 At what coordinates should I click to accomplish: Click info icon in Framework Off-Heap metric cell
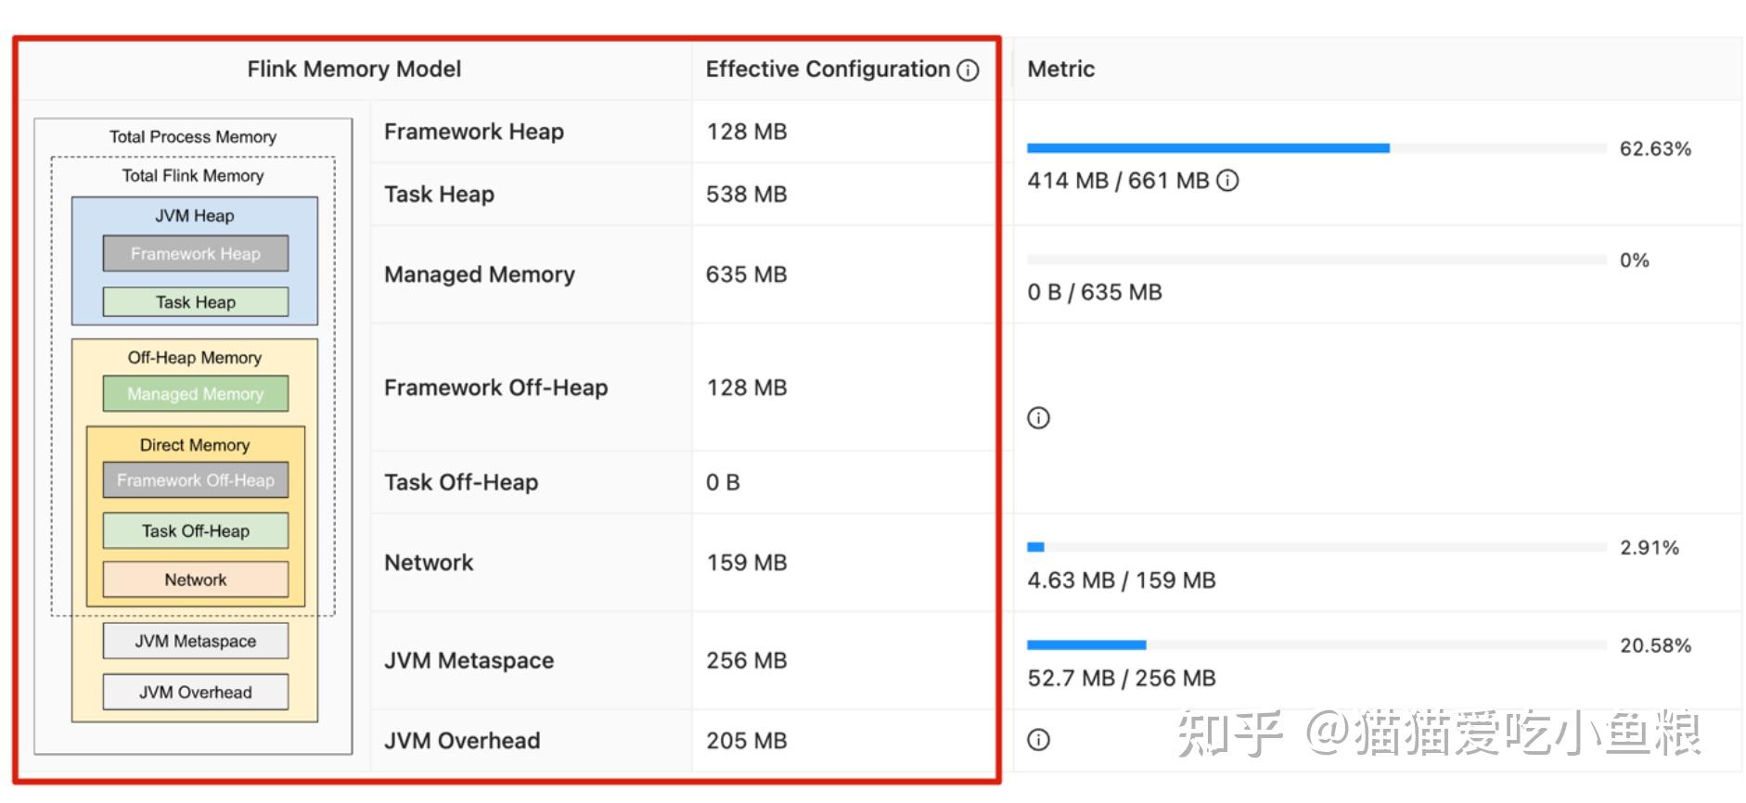click(1038, 418)
